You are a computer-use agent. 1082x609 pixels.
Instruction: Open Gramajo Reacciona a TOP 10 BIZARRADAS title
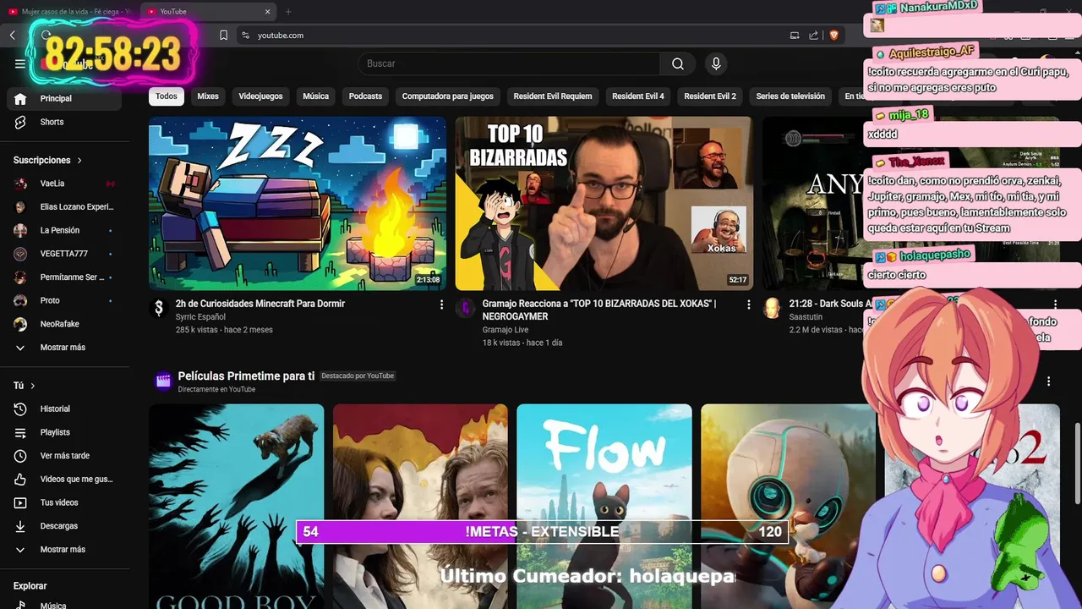pyautogui.click(x=599, y=310)
